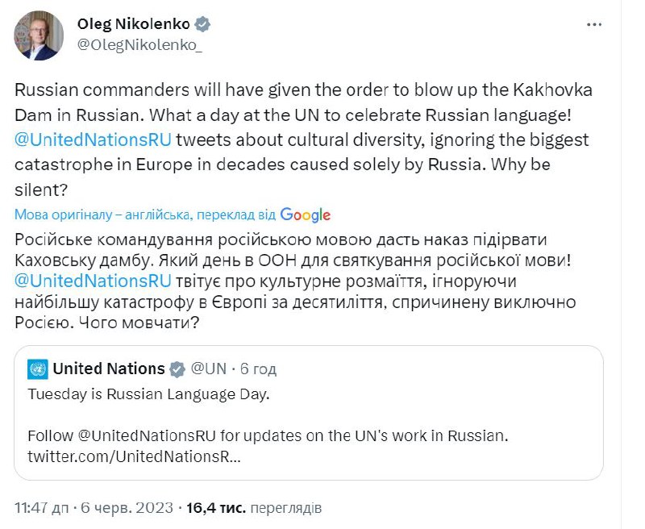The height and width of the screenshot is (529, 645).
Task: Click the United Nations emblem avatar
Action: click(x=38, y=369)
